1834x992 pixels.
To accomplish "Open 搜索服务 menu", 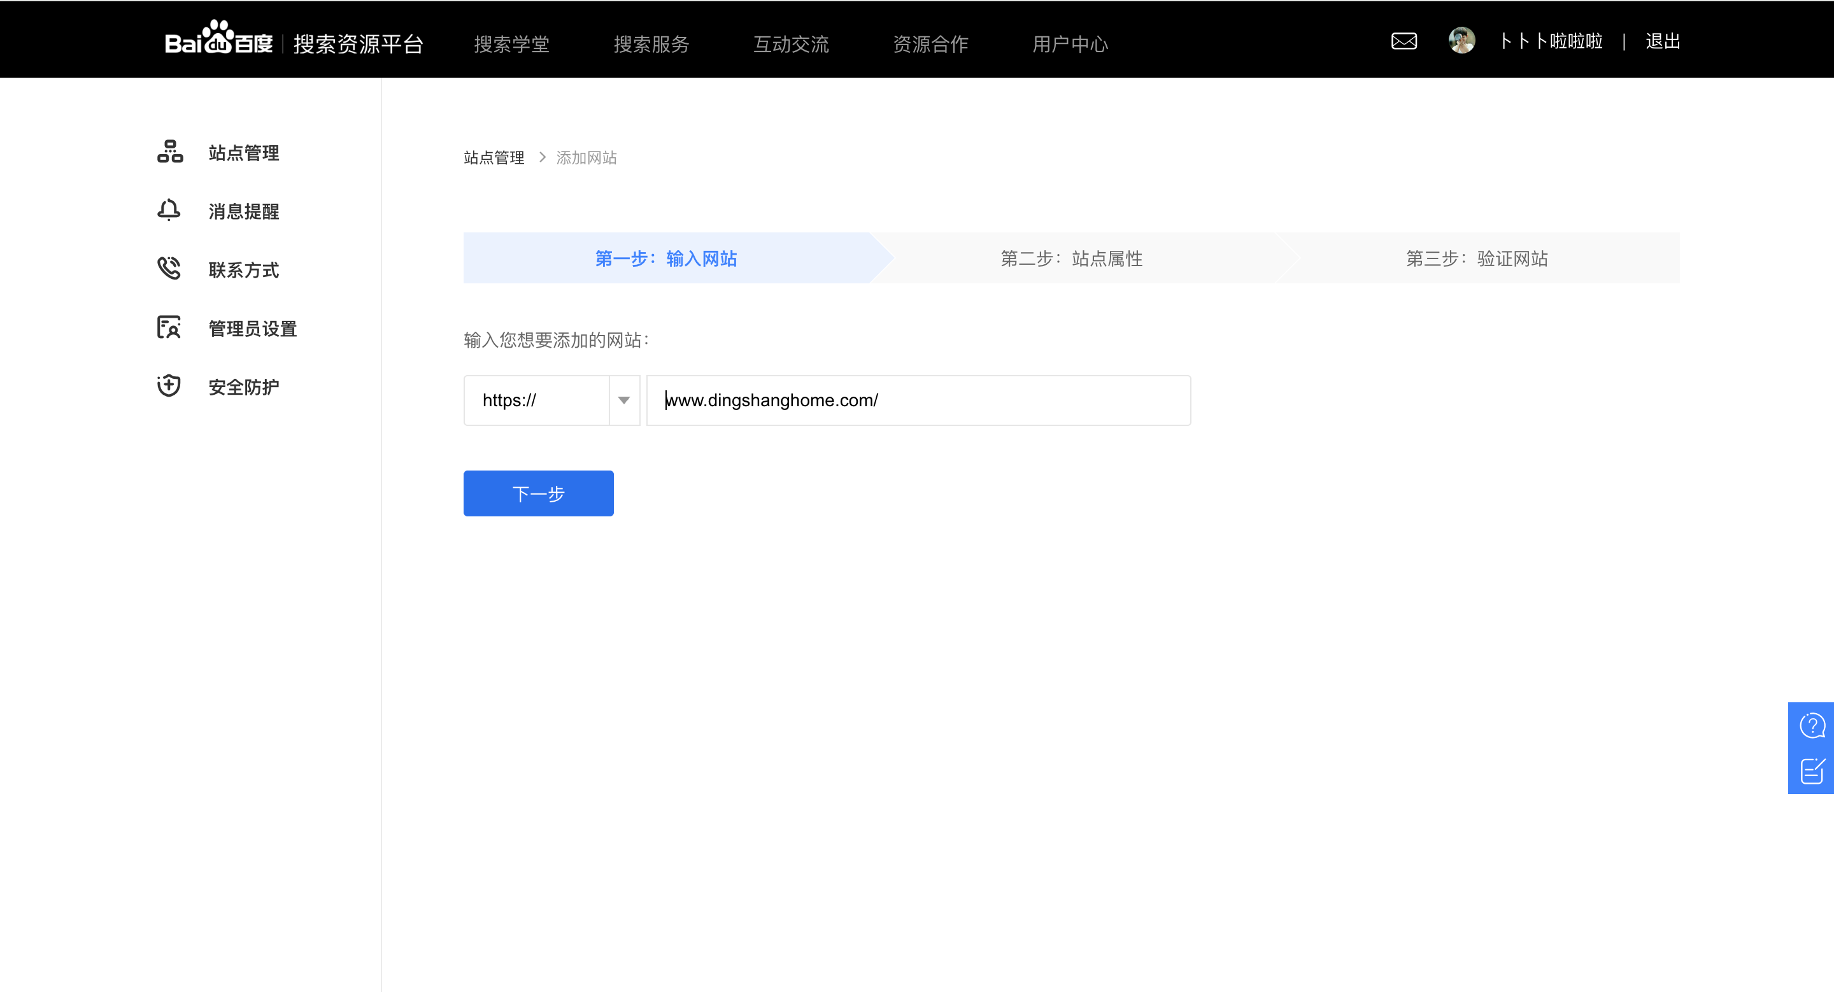I will point(651,44).
